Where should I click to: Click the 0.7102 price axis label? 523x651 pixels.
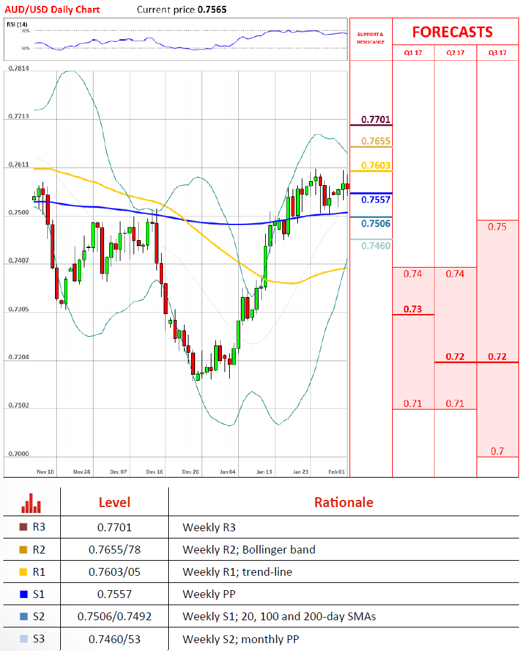point(19,405)
